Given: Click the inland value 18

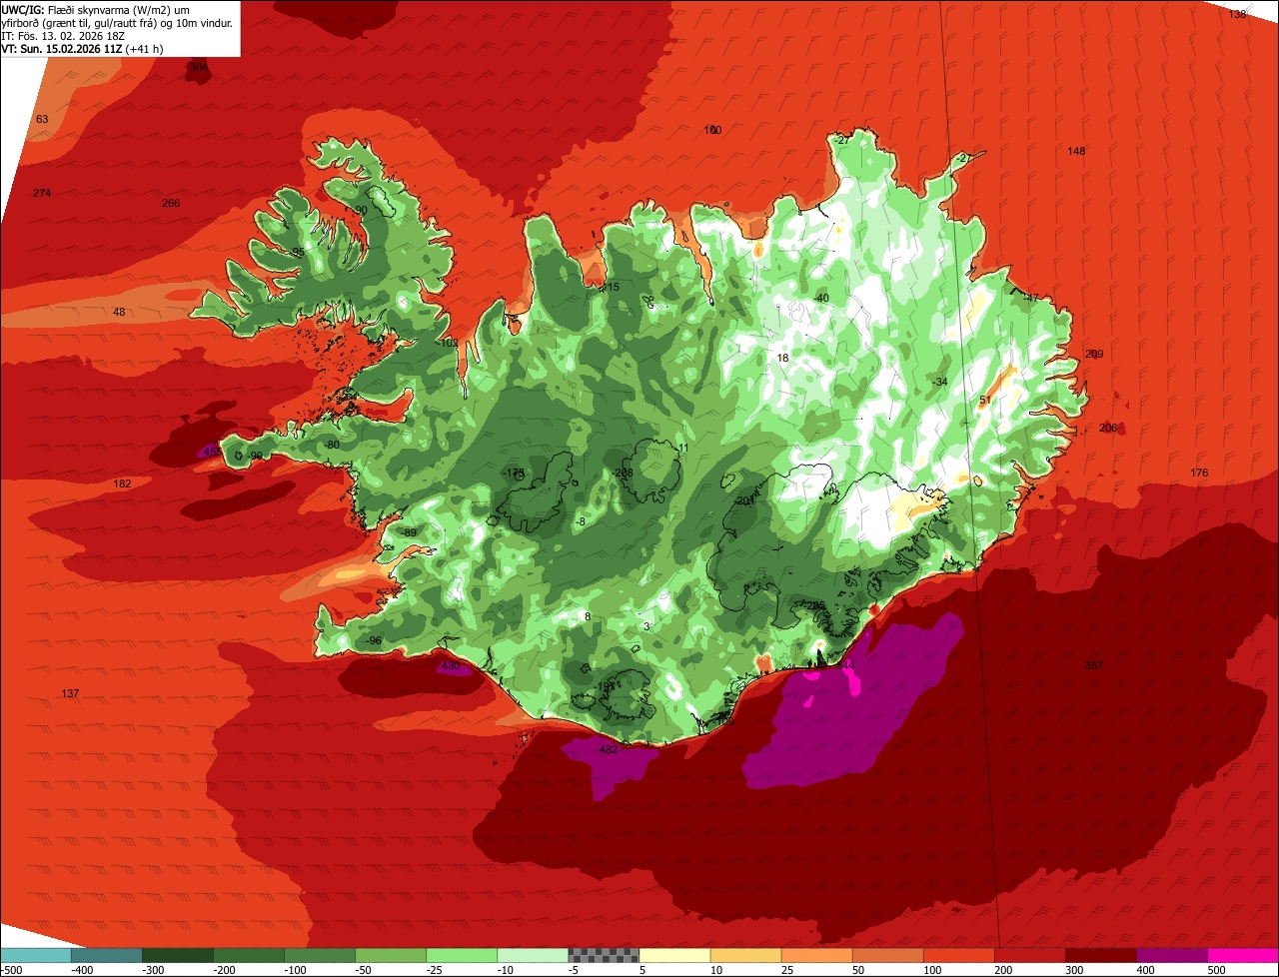Looking at the screenshot, I should [x=782, y=358].
